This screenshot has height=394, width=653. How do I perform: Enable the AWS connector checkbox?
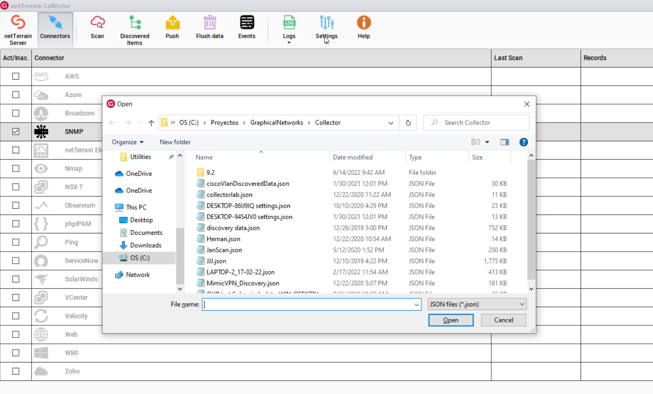[16, 76]
